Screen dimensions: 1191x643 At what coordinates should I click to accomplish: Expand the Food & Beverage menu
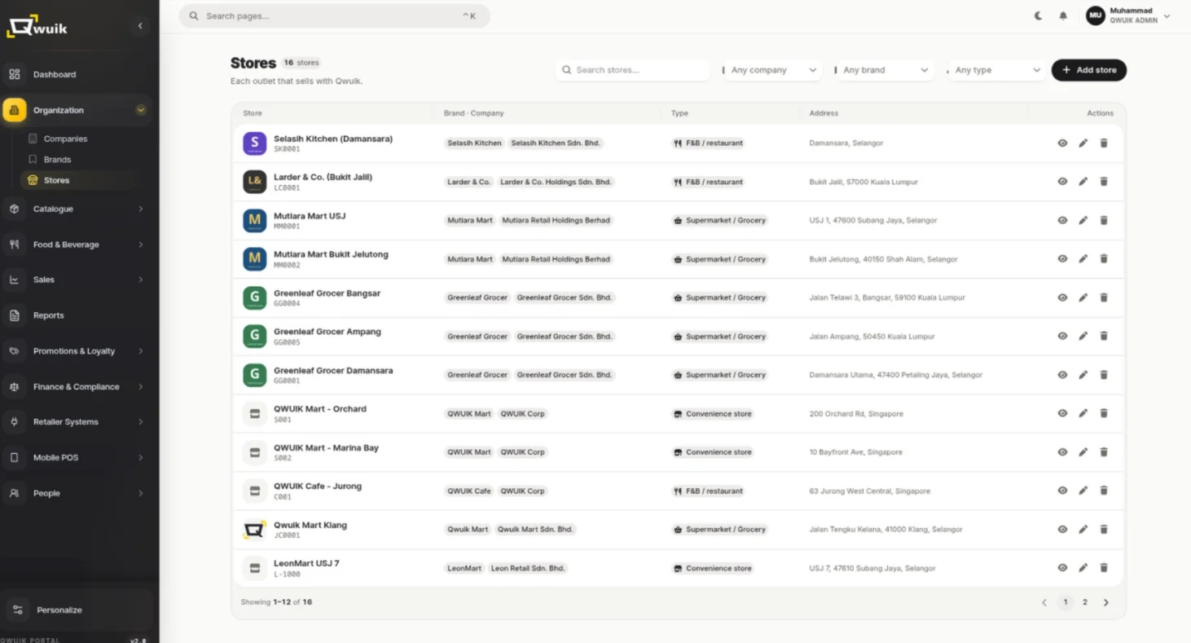(77, 244)
